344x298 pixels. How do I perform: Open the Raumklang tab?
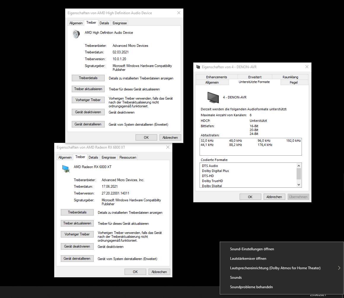pyautogui.click(x=290, y=77)
